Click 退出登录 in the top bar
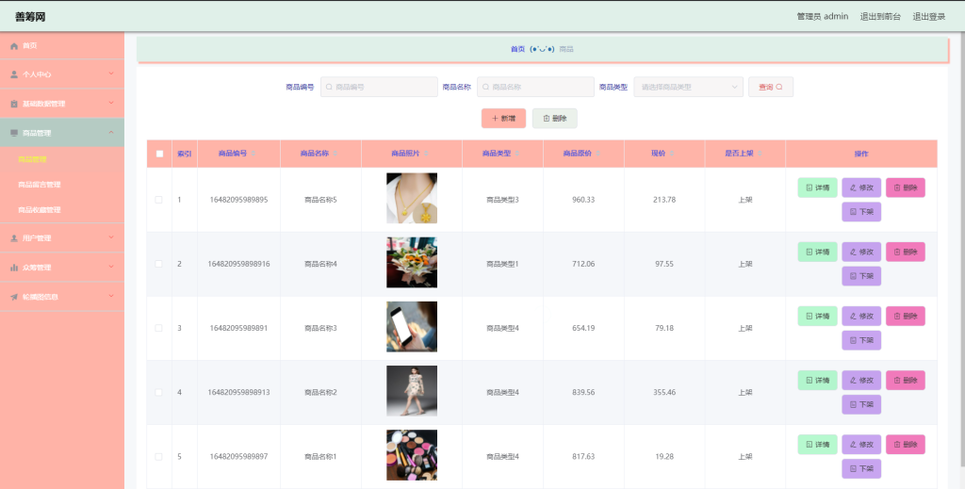The height and width of the screenshot is (489, 965). pos(928,17)
